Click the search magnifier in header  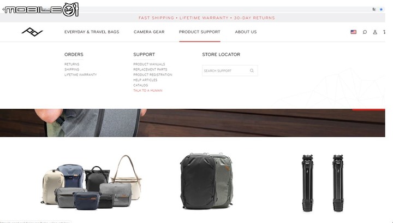click(365, 32)
